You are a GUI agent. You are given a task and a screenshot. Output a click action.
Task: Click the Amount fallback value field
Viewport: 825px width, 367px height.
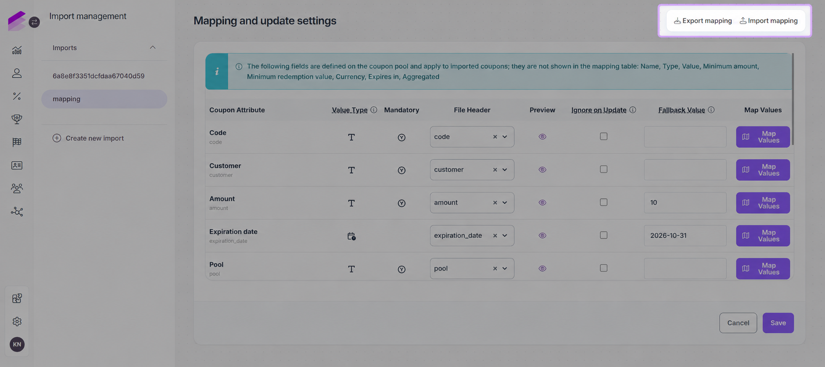pos(685,203)
